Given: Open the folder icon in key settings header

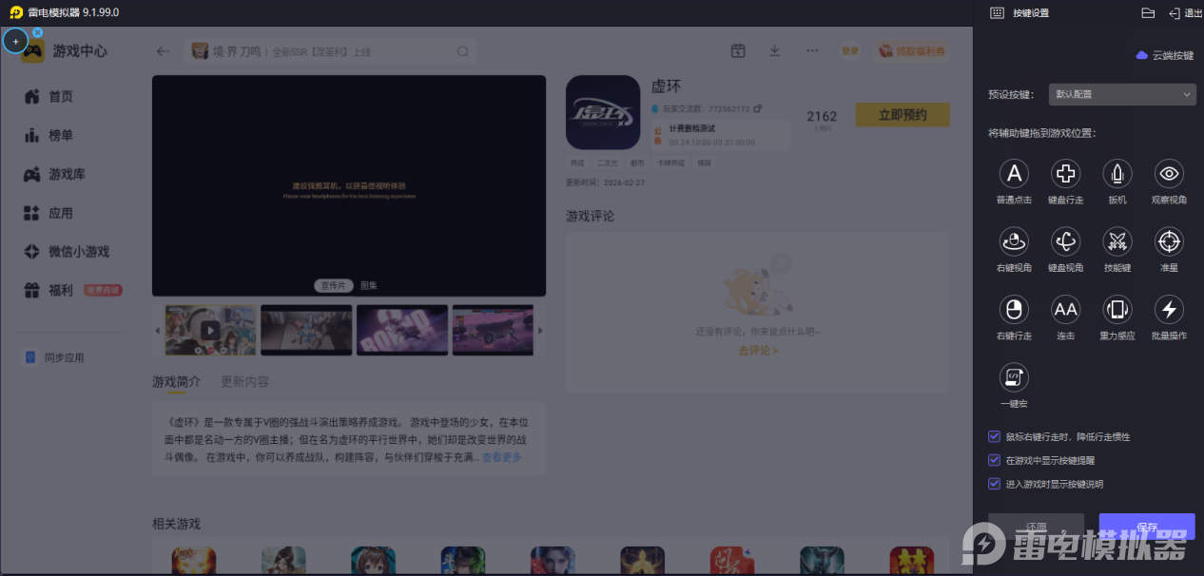Looking at the screenshot, I should (x=1148, y=13).
